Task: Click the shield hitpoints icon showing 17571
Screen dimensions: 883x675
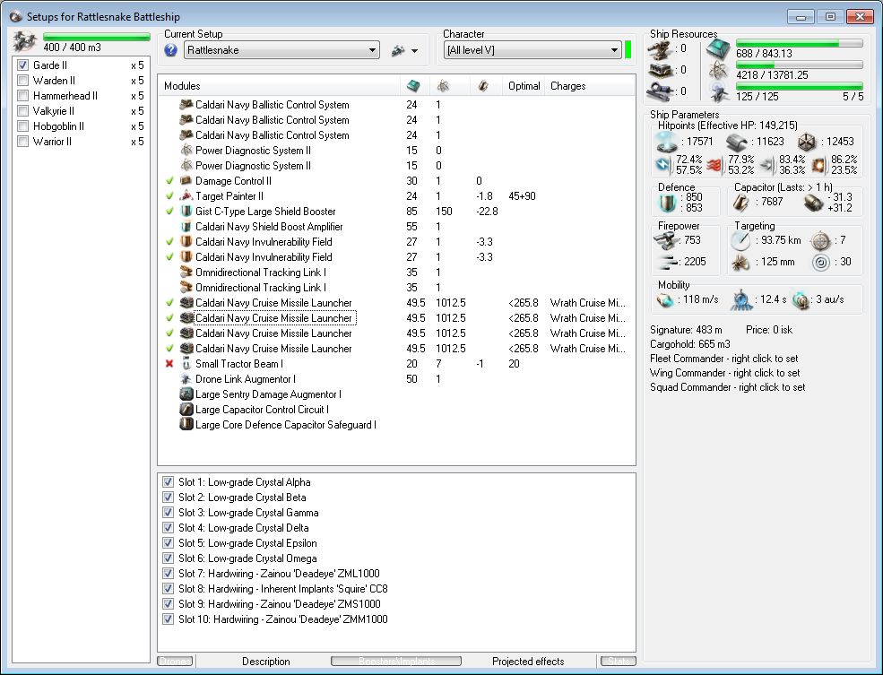Action: pyautogui.click(x=667, y=142)
